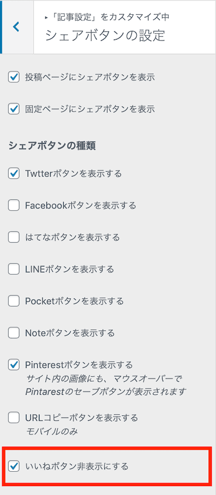Enable URLコピーボタンを表示する checkbox
The height and width of the screenshot is (495, 216).
tap(13, 418)
